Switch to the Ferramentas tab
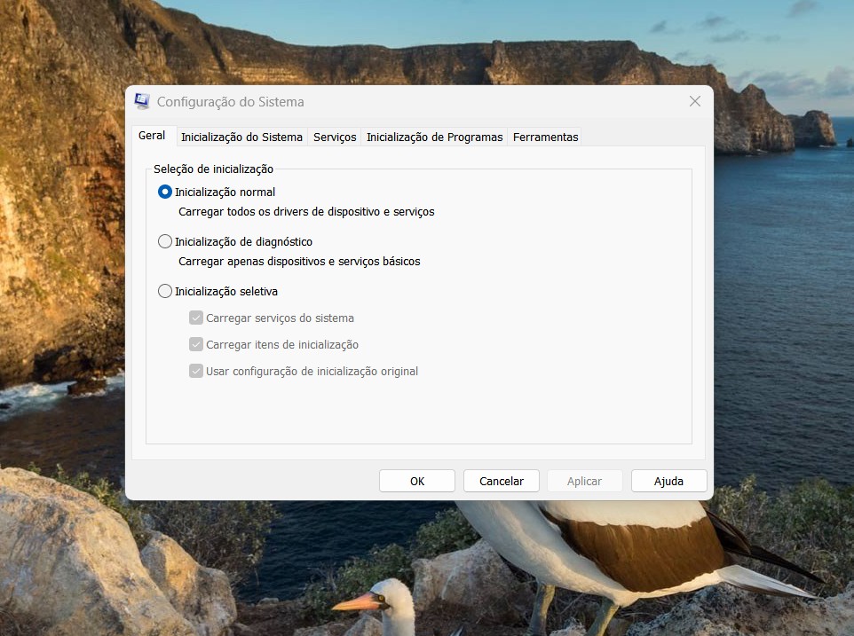This screenshot has width=854, height=636. point(545,137)
